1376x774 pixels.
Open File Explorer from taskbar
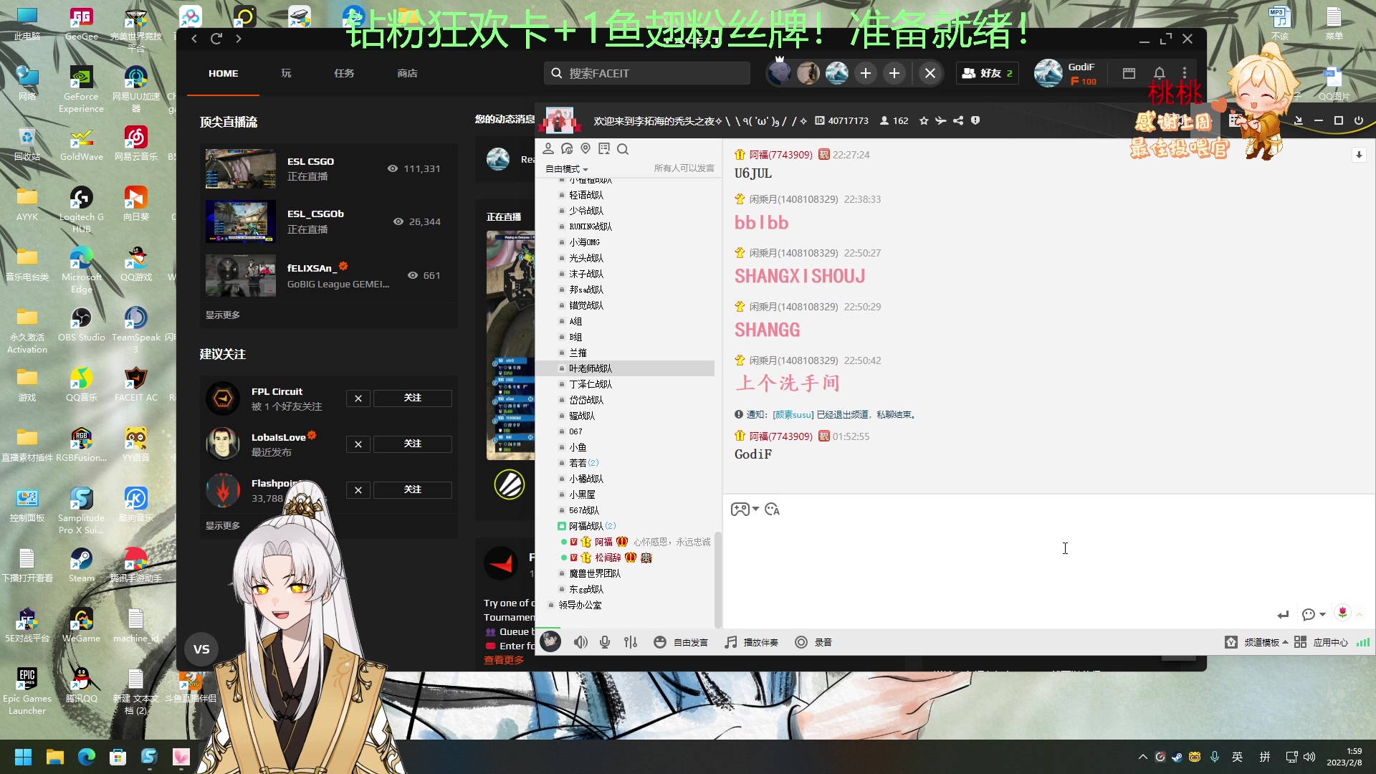point(55,757)
